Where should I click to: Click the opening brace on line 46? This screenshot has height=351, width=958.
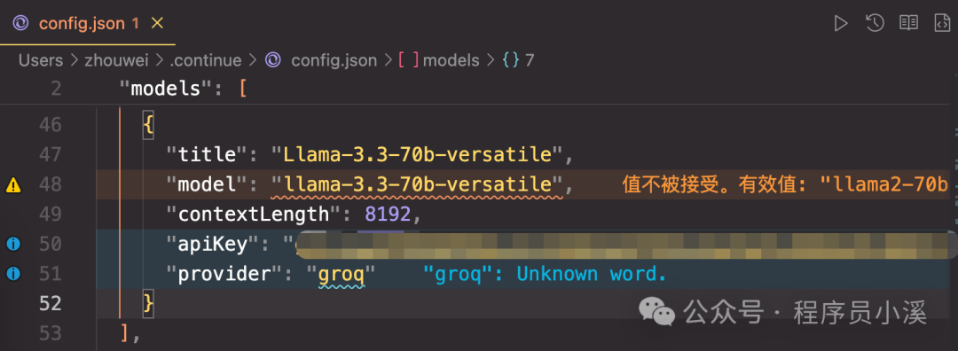pos(149,125)
